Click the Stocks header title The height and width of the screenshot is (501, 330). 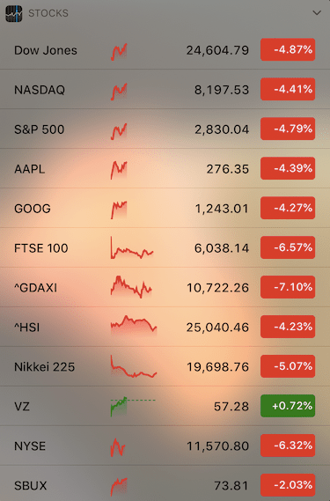(x=48, y=13)
